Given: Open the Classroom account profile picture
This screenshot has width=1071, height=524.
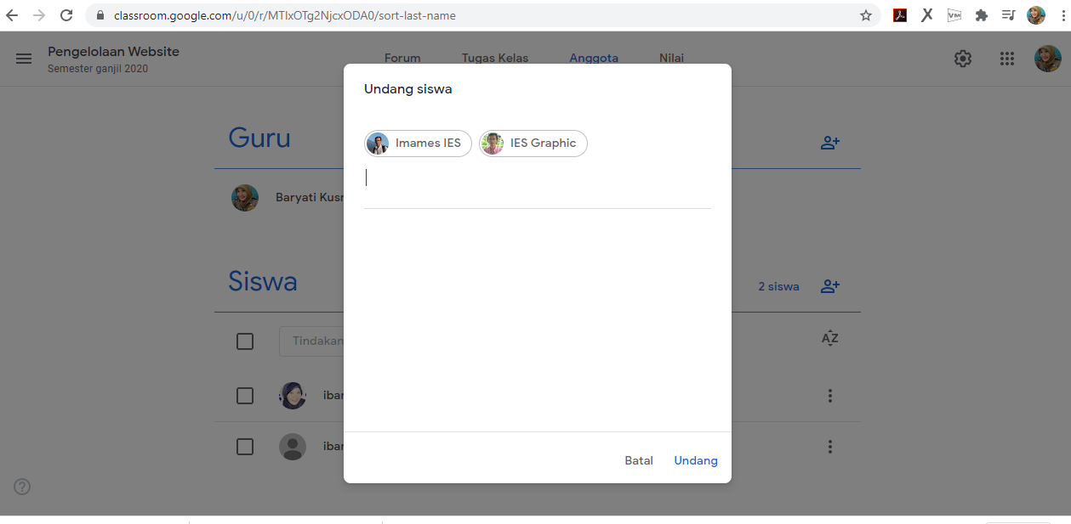Looking at the screenshot, I should (1048, 59).
